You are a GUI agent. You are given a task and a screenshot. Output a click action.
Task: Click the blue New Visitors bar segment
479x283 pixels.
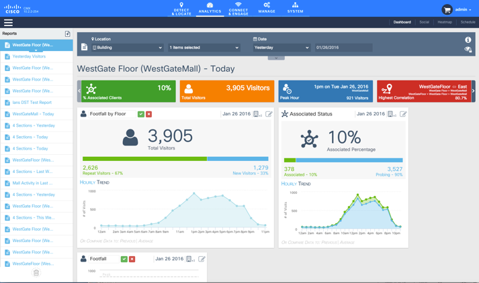pos(238,159)
